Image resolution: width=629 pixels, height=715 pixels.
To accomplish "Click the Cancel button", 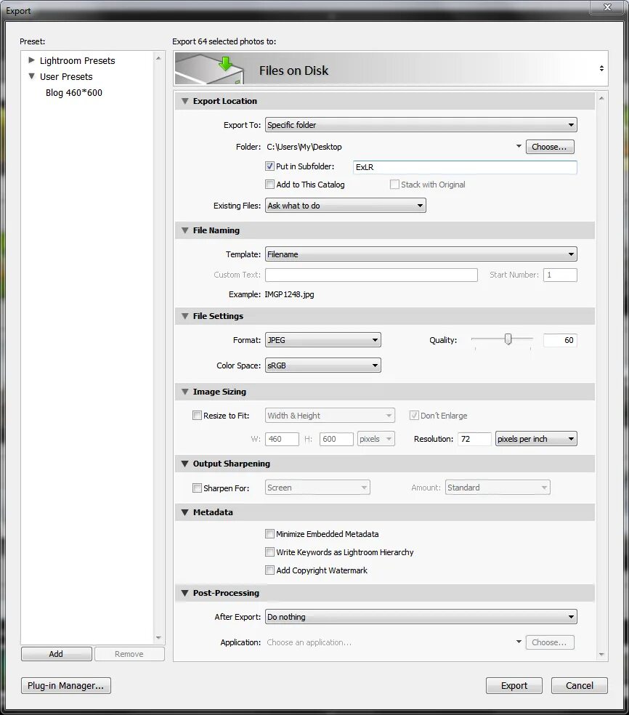I will tap(580, 685).
